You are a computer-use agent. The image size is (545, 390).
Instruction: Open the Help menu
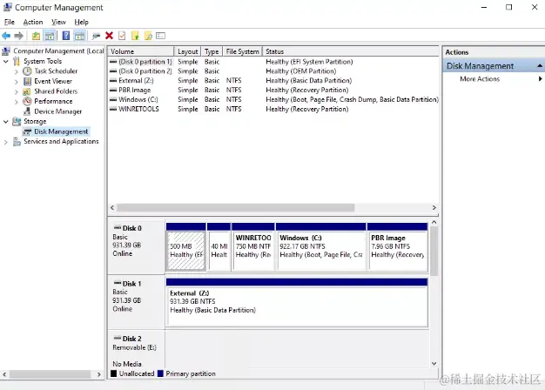click(x=81, y=22)
